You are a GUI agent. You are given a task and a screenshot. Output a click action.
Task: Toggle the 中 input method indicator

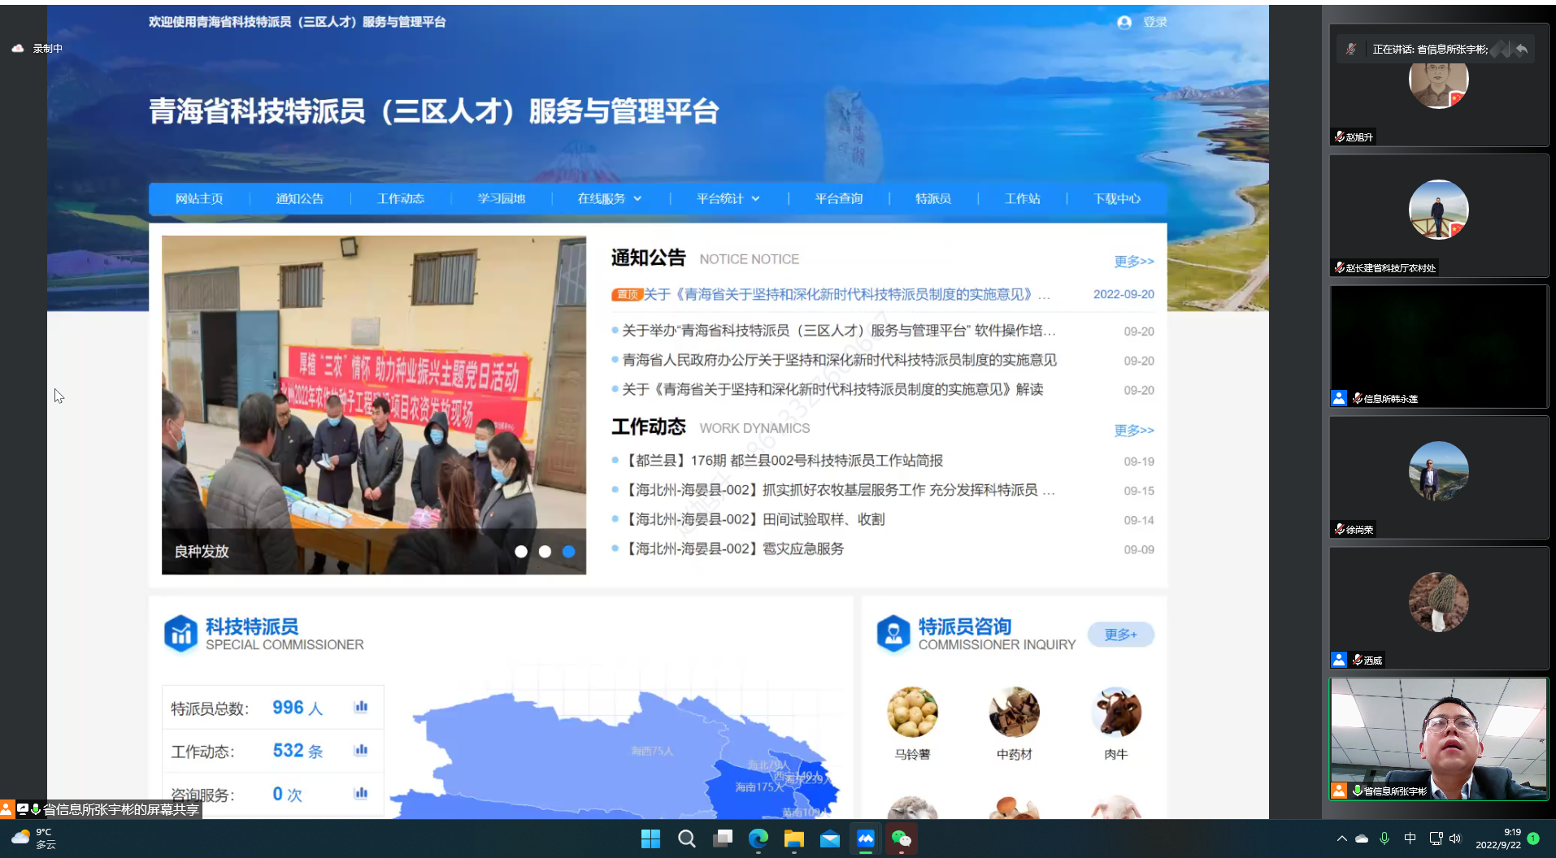pyautogui.click(x=1410, y=838)
